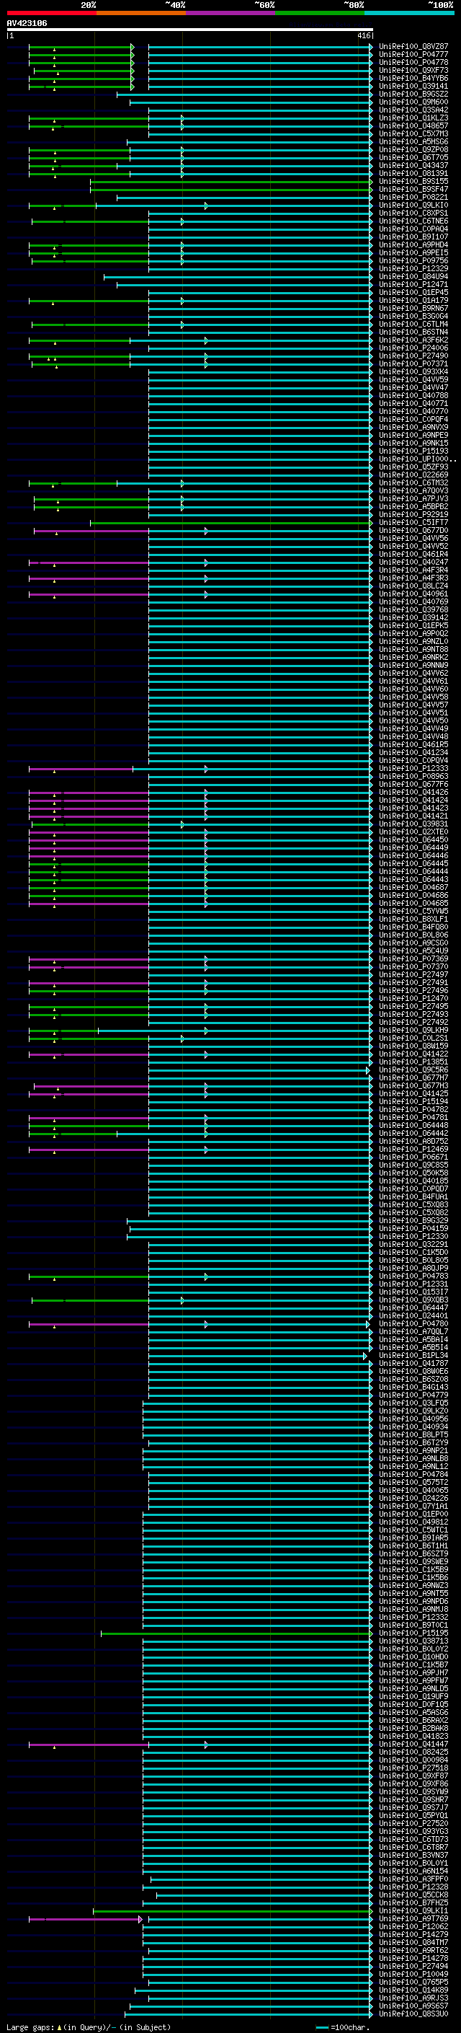
Task: Select the UniRef100_C0L2S1 label
Action: [x=413, y=1038]
